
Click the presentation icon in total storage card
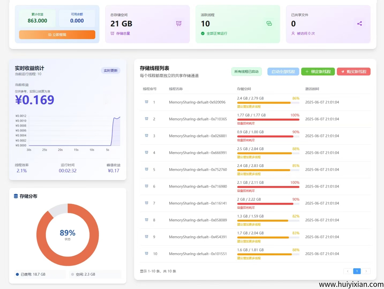pos(179,24)
